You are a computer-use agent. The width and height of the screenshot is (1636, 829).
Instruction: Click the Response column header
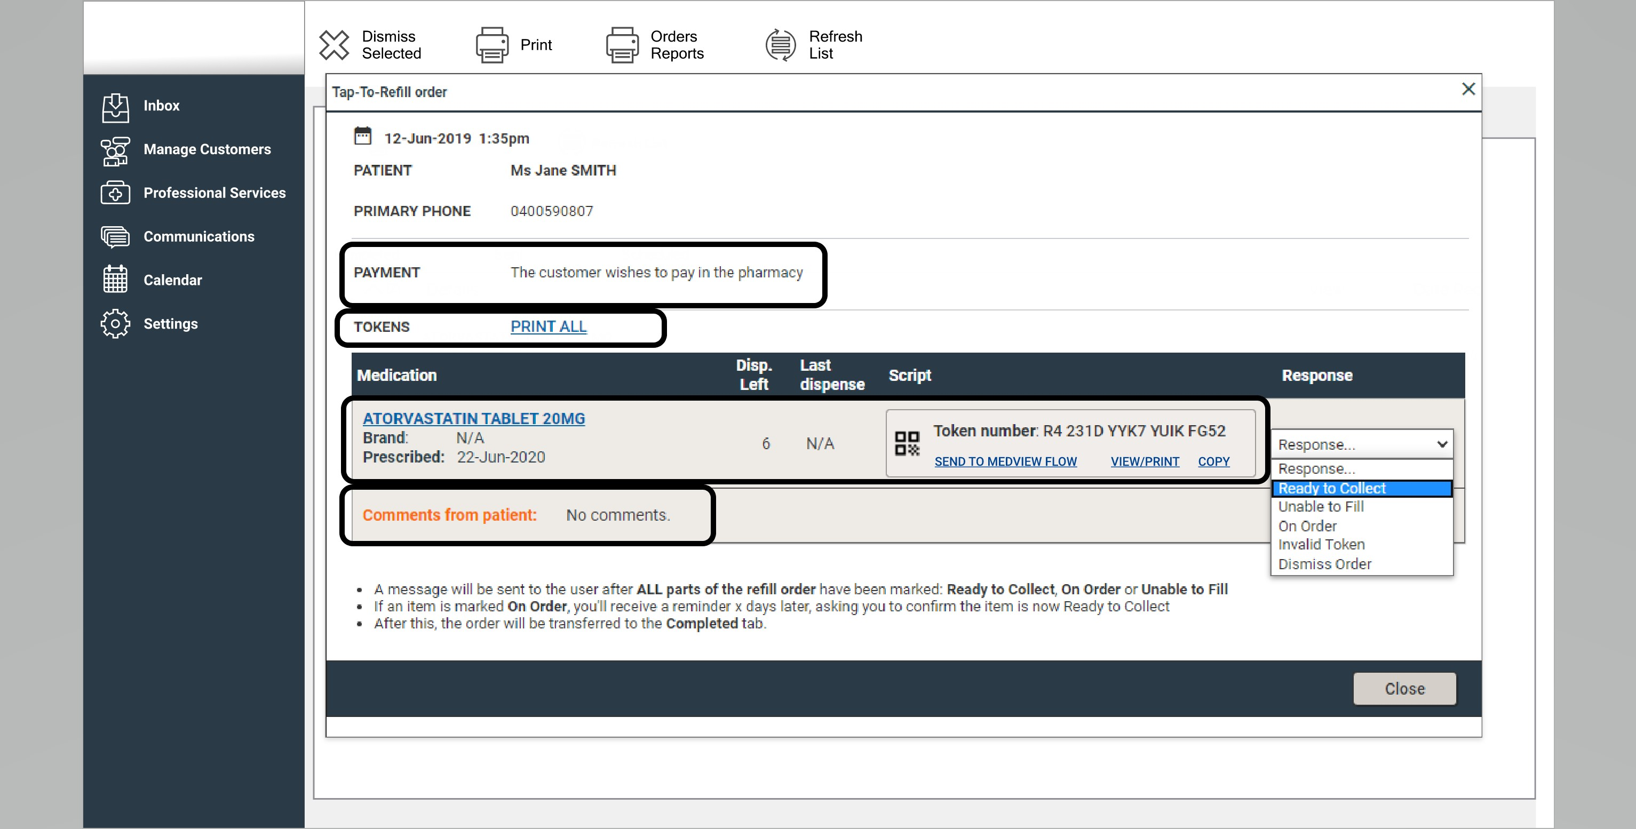click(x=1316, y=375)
